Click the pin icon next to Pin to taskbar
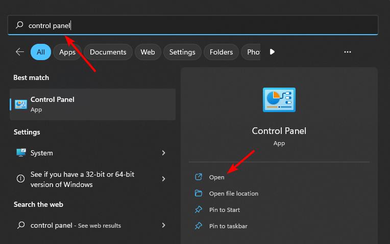The width and height of the screenshot is (390, 244). 199,226
